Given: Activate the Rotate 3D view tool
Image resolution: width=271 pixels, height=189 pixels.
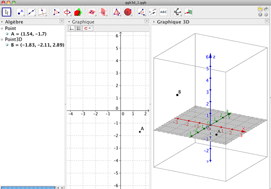Looking at the screenshot, I should (178, 12).
